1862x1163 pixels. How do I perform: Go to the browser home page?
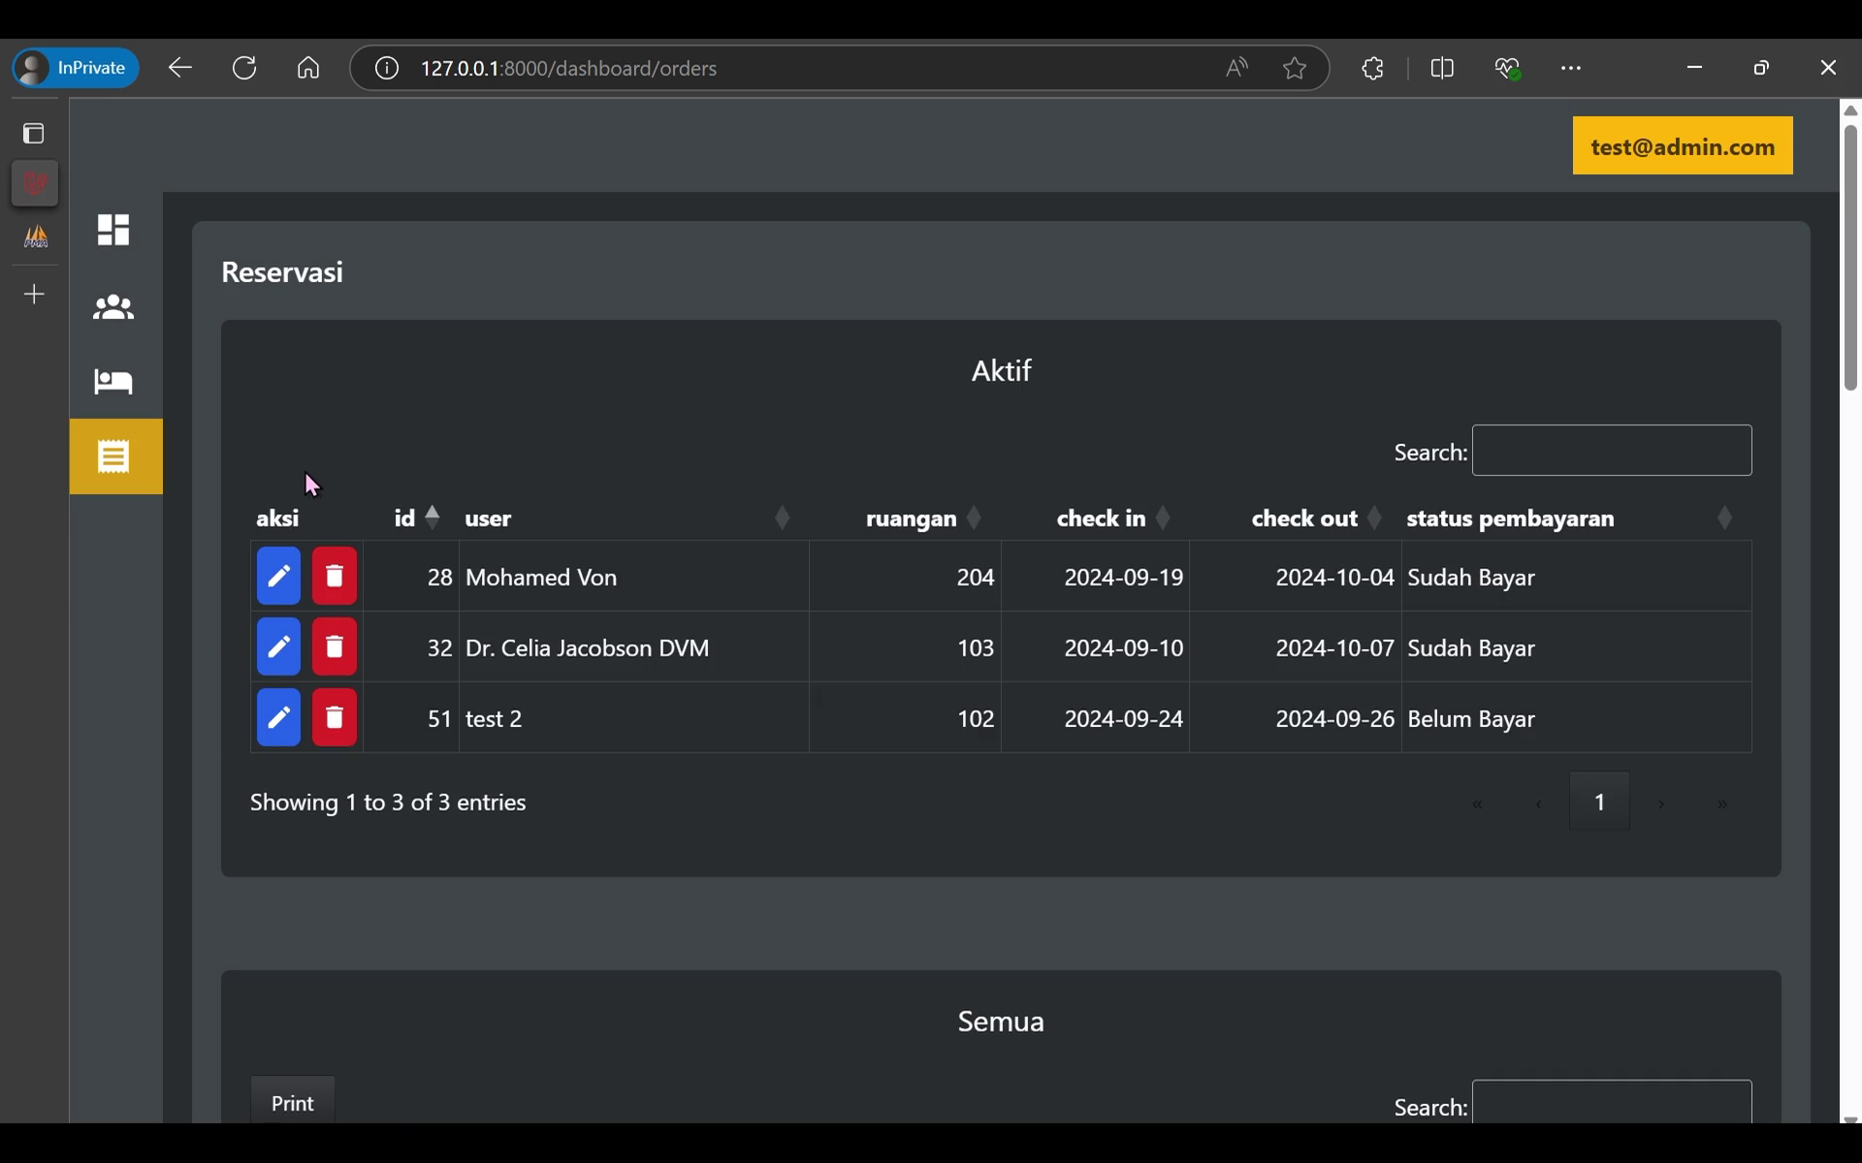pyautogui.click(x=308, y=68)
